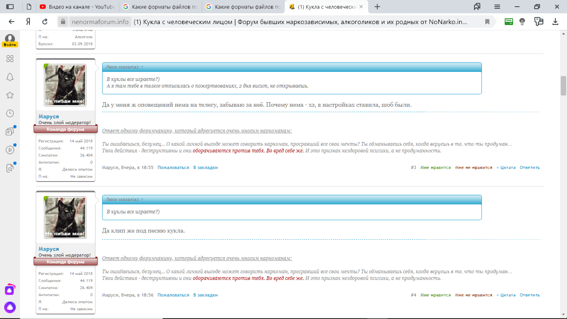Click the Alice voice assistant icon
The width and height of the screenshot is (567, 319).
[x=10, y=307]
